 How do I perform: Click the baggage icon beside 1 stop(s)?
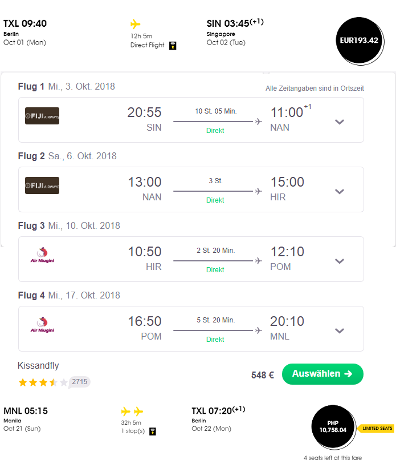[153, 431]
